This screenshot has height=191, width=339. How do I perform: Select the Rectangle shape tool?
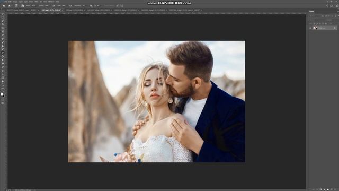coord(3,78)
